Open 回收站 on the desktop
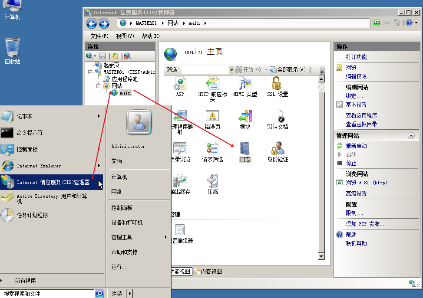Screen dimensions: 423x298 point(13,51)
